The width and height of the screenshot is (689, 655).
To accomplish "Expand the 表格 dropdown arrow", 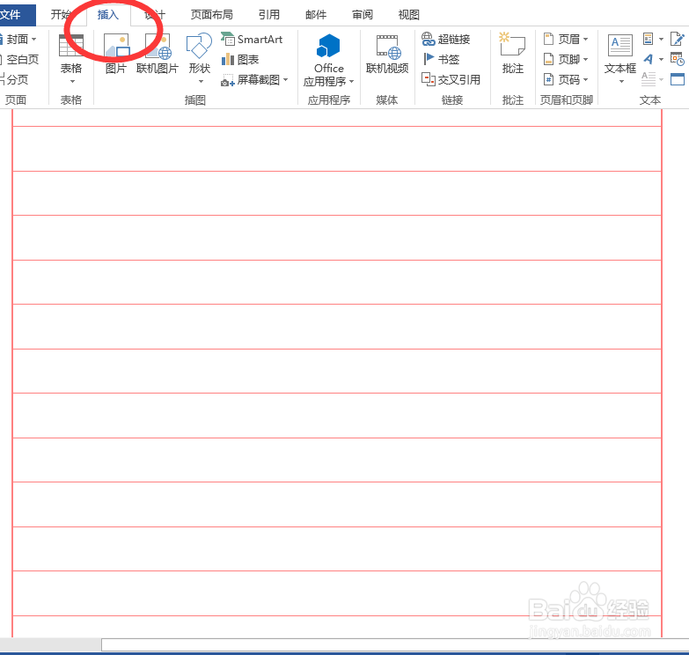I will pyautogui.click(x=72, y=82).
